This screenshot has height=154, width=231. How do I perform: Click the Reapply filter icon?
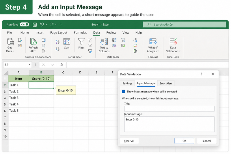(x=90, y=45)
